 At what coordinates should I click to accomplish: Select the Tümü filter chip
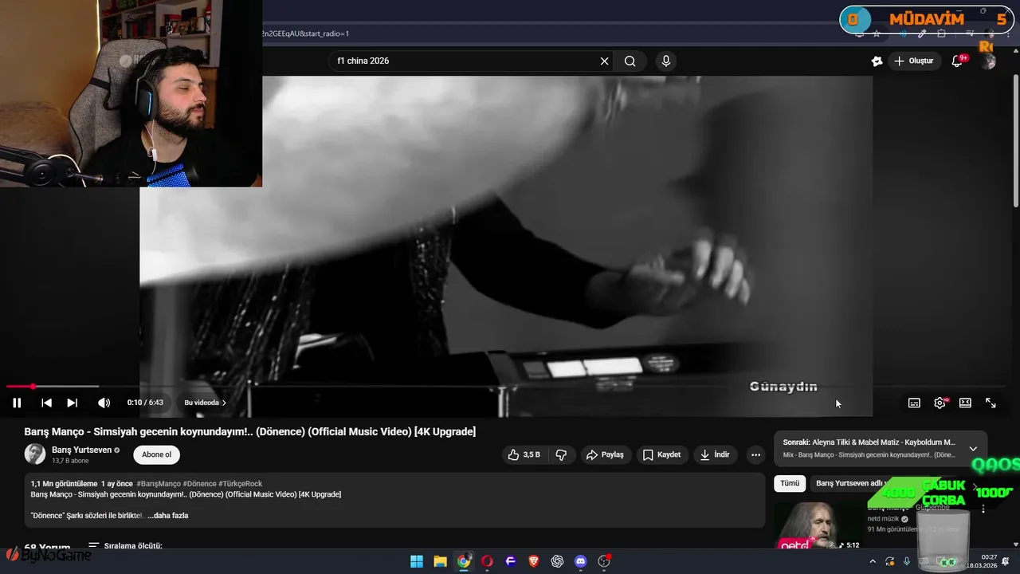[790, 483]
